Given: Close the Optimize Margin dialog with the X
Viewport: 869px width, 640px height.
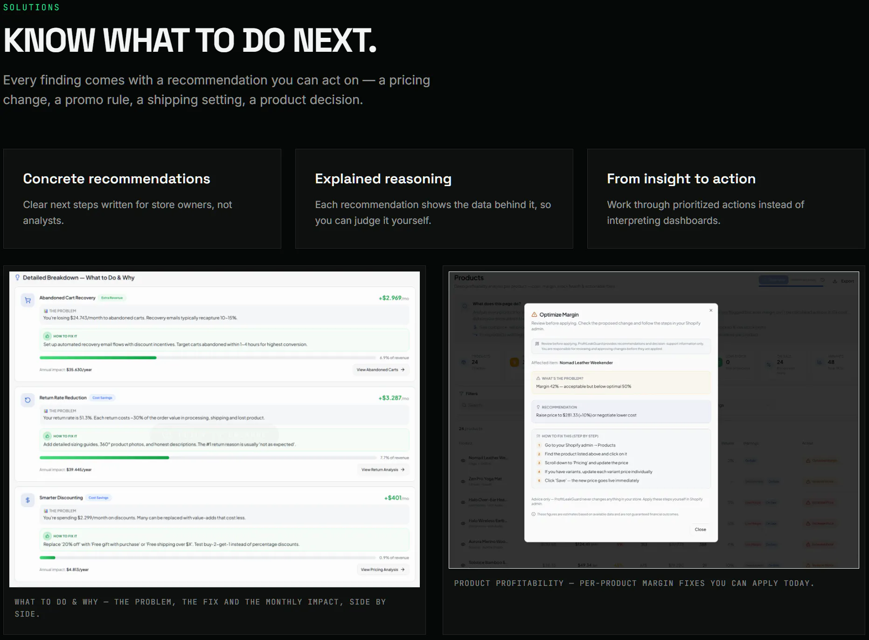Looking at the screenshot, I should 711,310.
